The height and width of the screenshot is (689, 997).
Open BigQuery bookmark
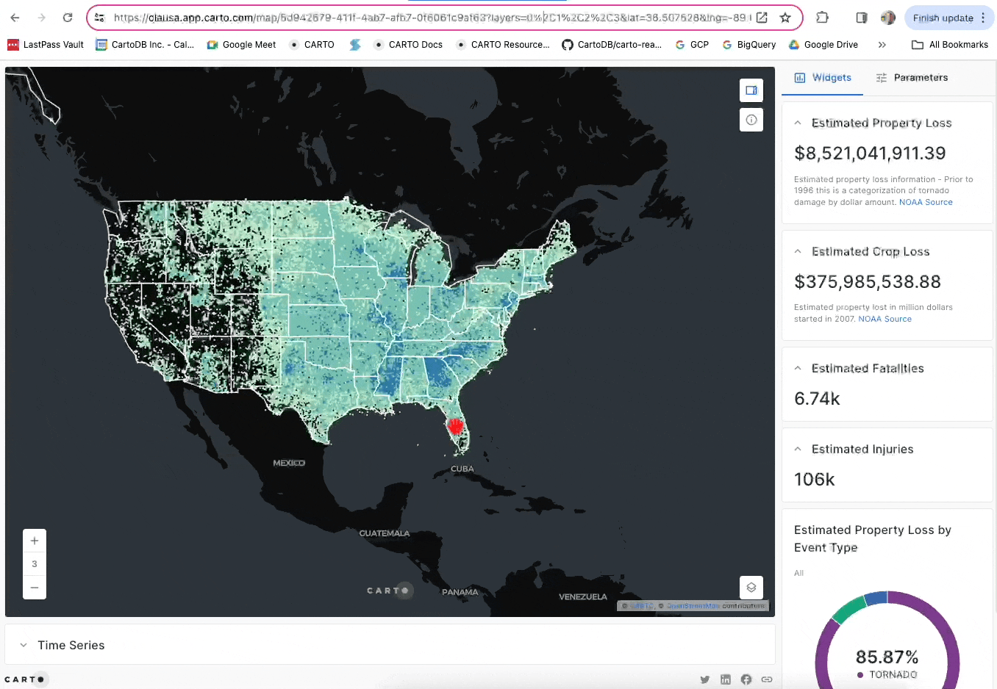749,45
